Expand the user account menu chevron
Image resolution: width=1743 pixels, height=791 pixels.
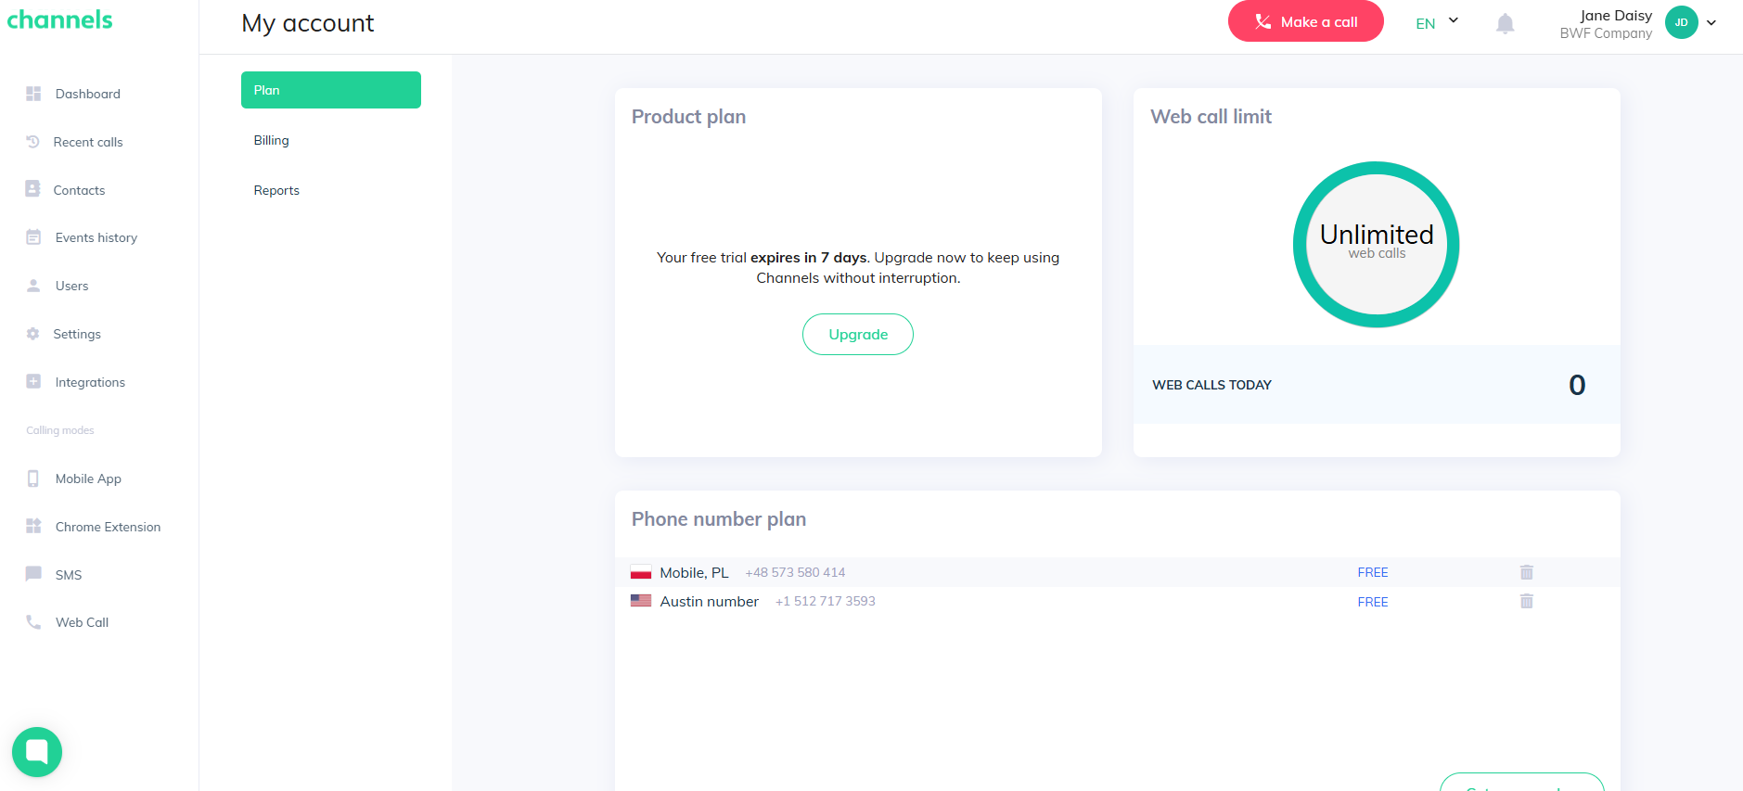1711,23
